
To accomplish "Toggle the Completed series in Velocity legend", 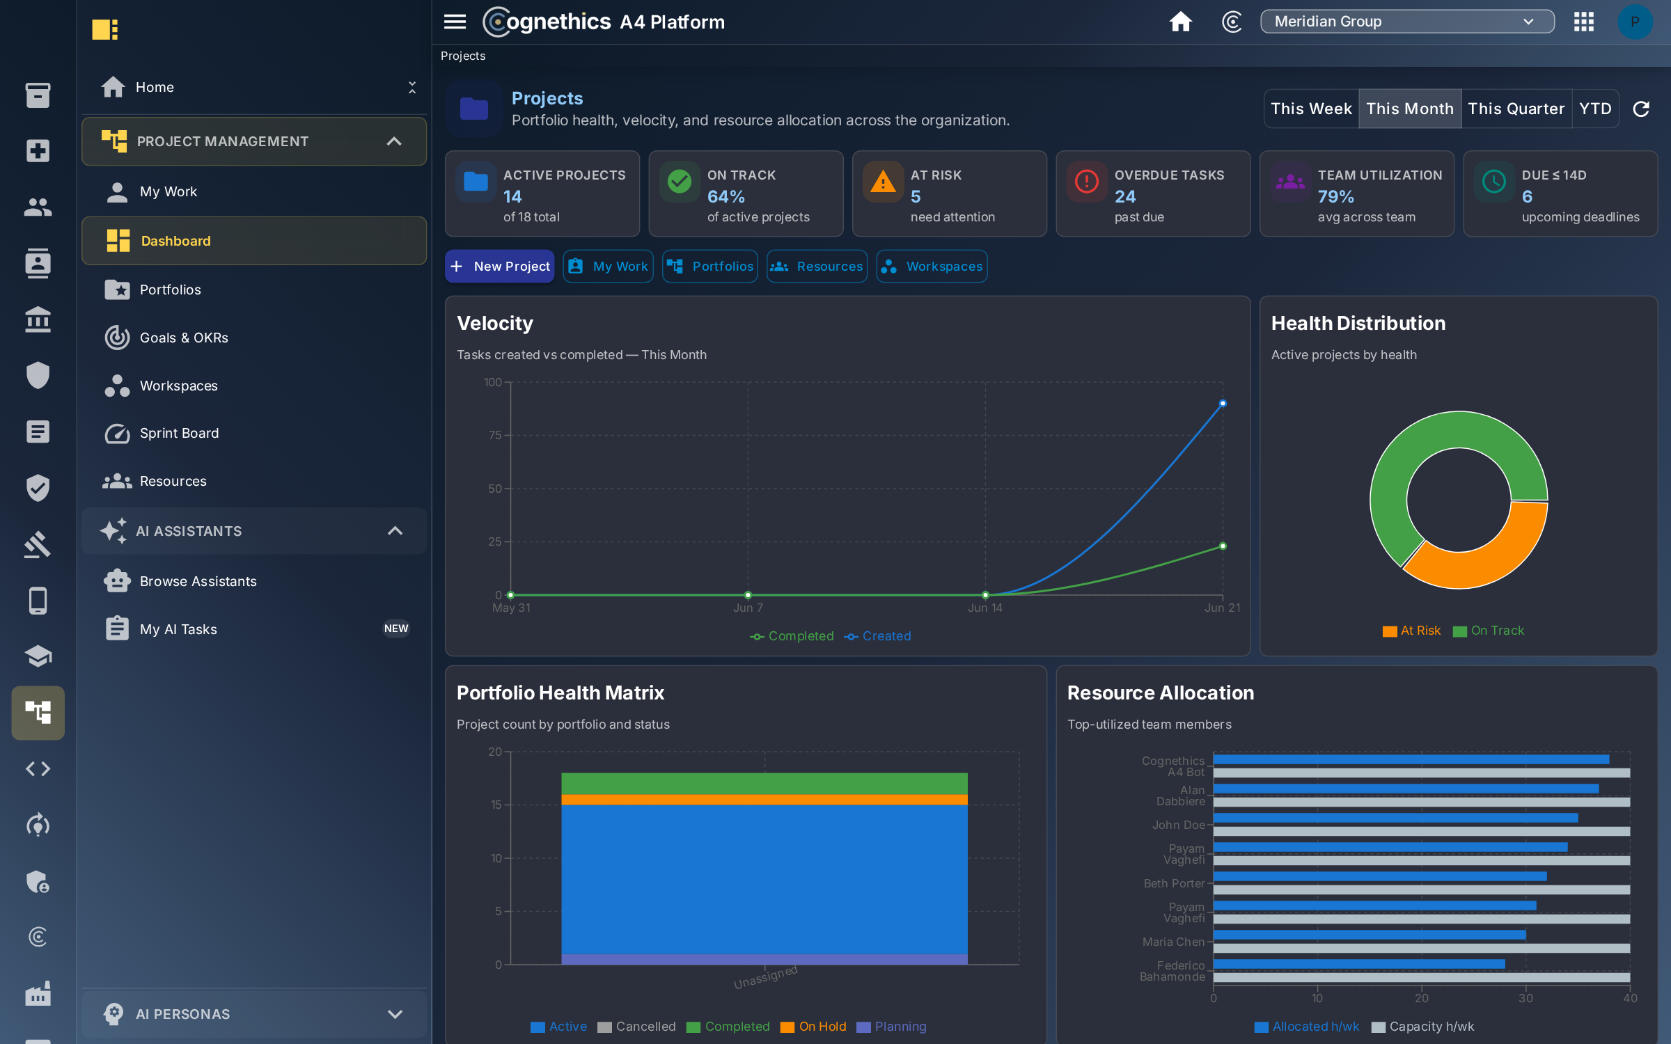I will (792, 636).
